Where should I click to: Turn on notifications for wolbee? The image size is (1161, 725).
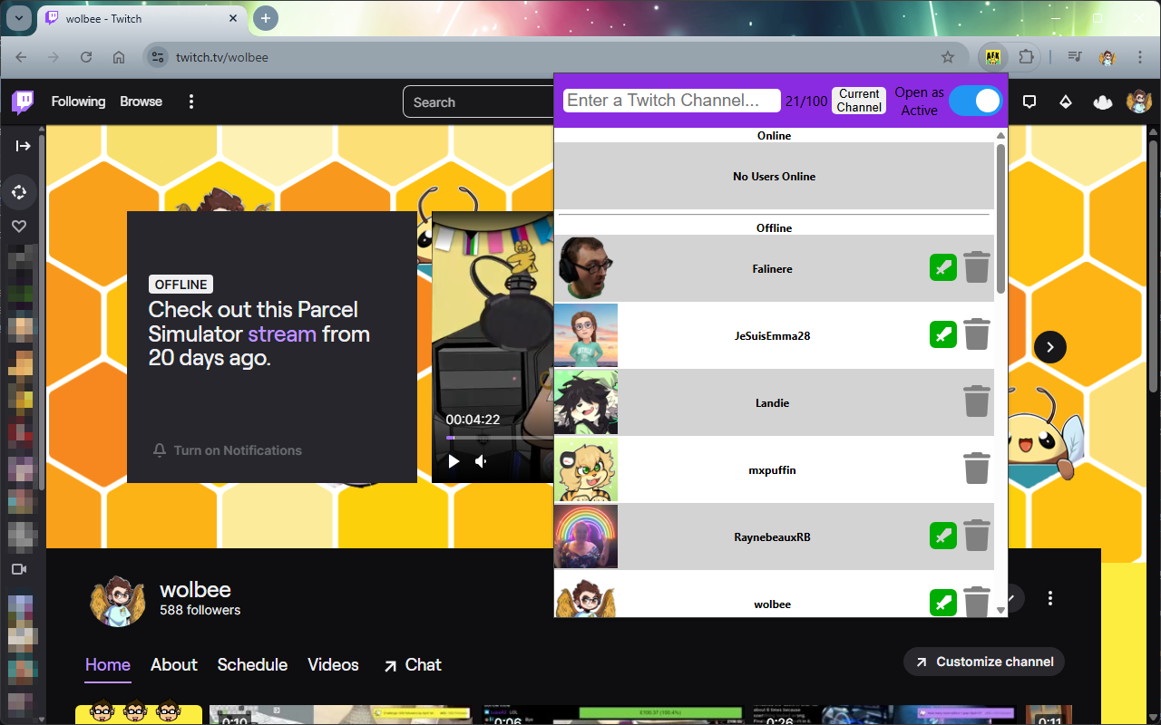(x=228, y=450)
